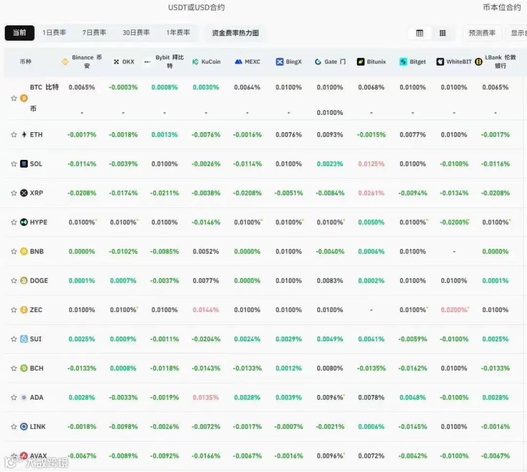527x472 pixels.
Task: Select the 当前 tab
Action: click(x=20, y=33)
